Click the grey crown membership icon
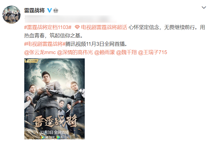 [56, 10]
